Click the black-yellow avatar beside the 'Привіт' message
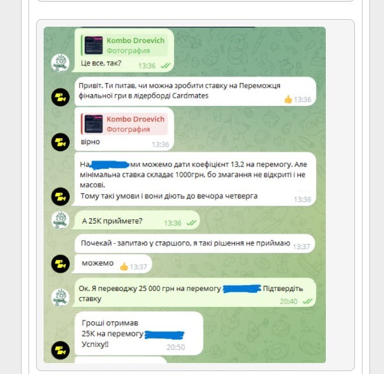Viewport: 384px width, 374px height. pyautogui.click(x=61, y=97)
